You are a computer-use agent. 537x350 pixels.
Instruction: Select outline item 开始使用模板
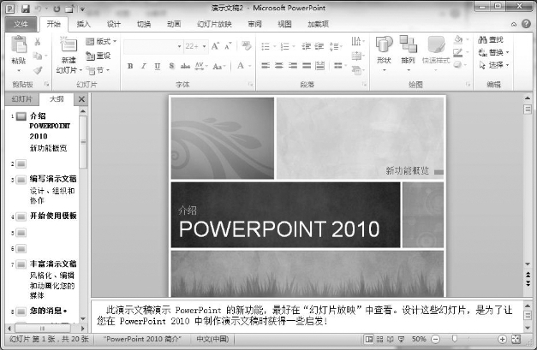(x=53, y=216)
